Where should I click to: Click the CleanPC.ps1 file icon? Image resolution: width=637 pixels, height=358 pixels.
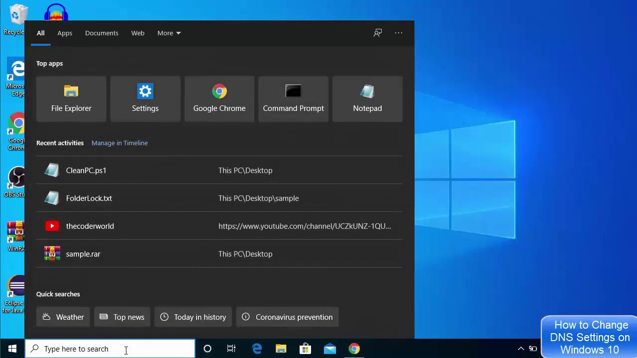(52, 170)
